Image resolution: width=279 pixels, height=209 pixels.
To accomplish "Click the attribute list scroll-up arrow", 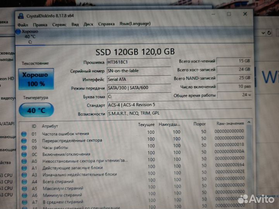I will 249,122.
